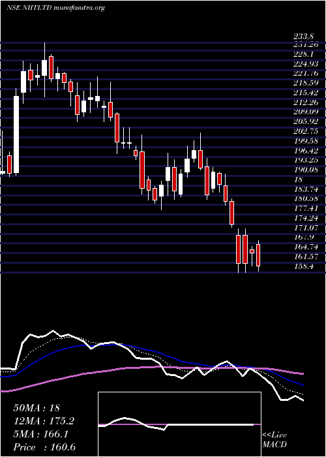Click the 221.76 price label
The width and height of the screenshot is (326, 457).
pyautogui.click(x=306, y=73)
